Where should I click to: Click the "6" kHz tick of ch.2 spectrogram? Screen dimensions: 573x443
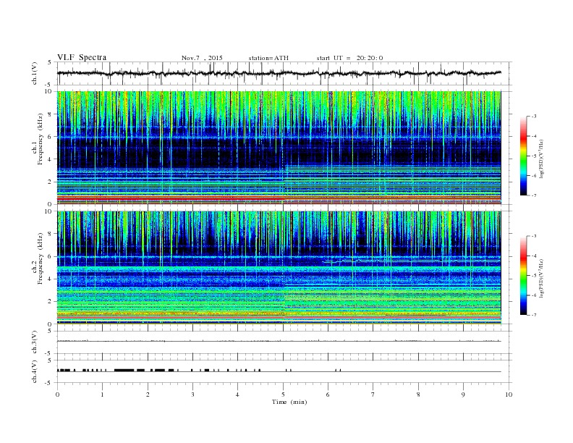click(x=50, y=256)
